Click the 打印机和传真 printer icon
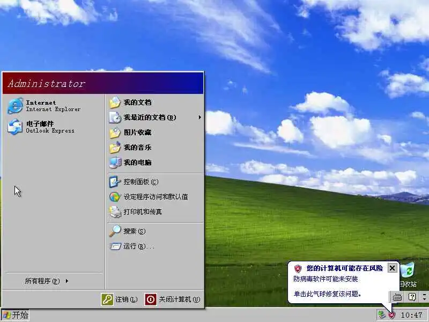The image size is (429, 322). (115, 212)
